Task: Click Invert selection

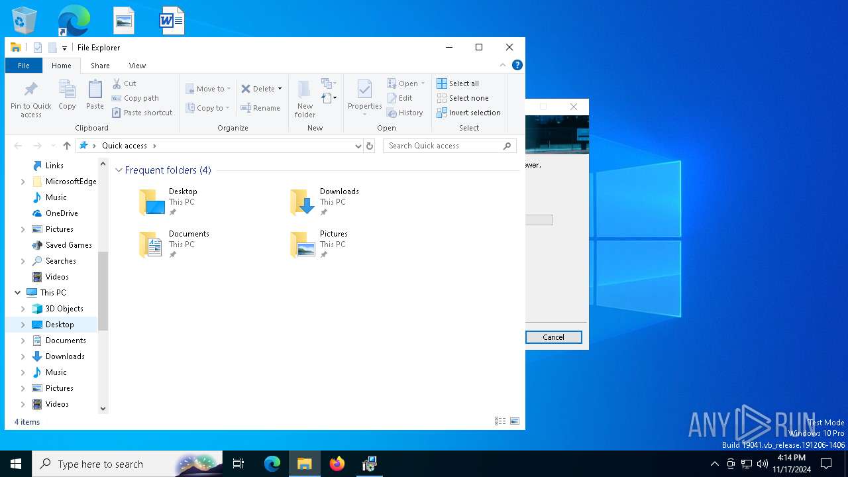Action: click(x=468, y=113)
